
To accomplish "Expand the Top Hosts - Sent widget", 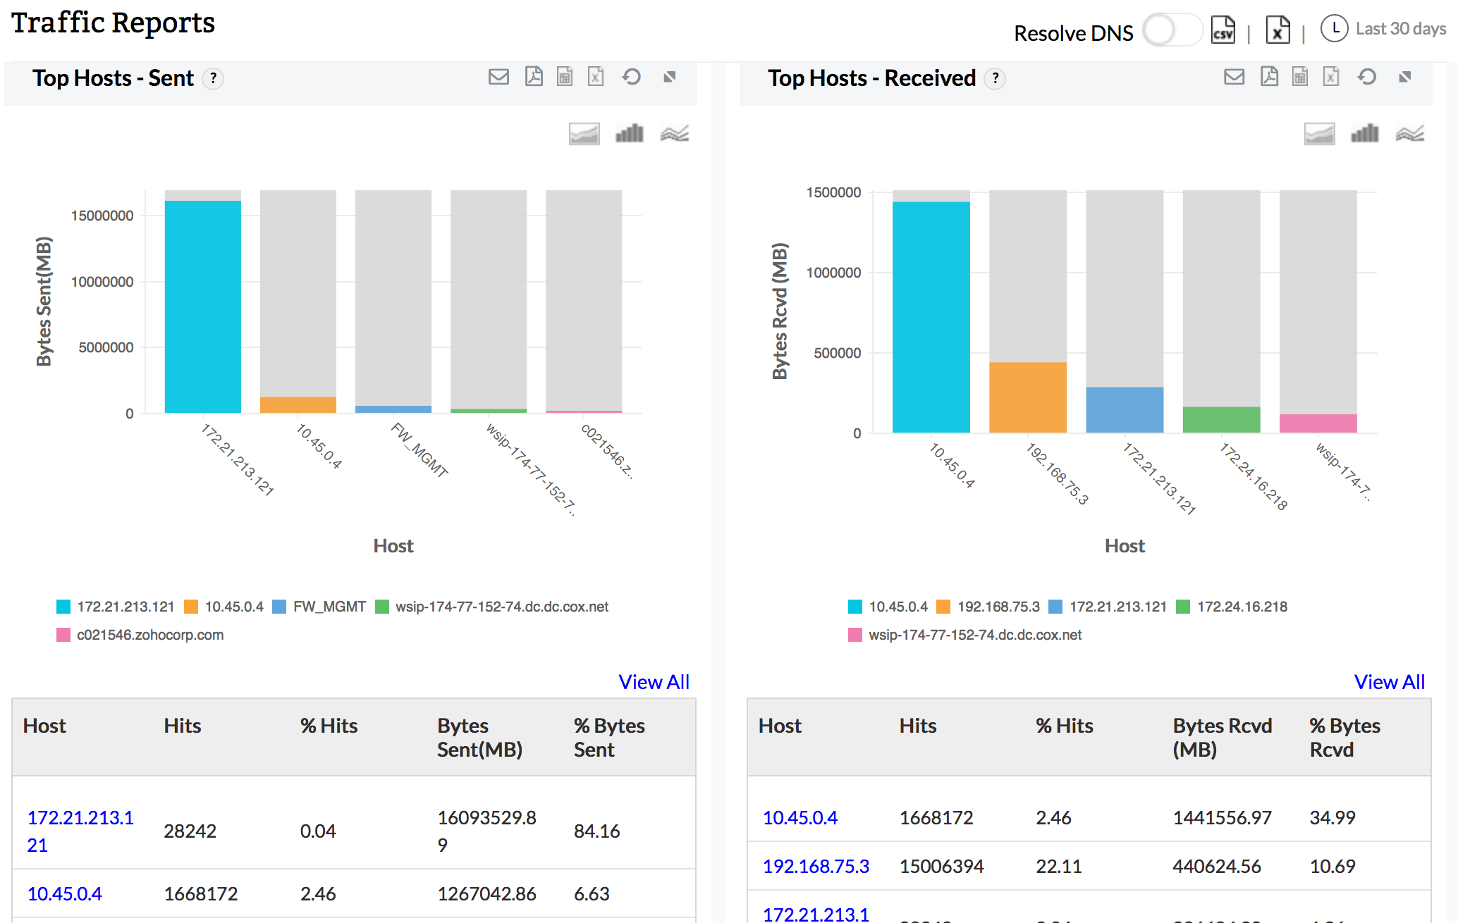I will point(670,77).
